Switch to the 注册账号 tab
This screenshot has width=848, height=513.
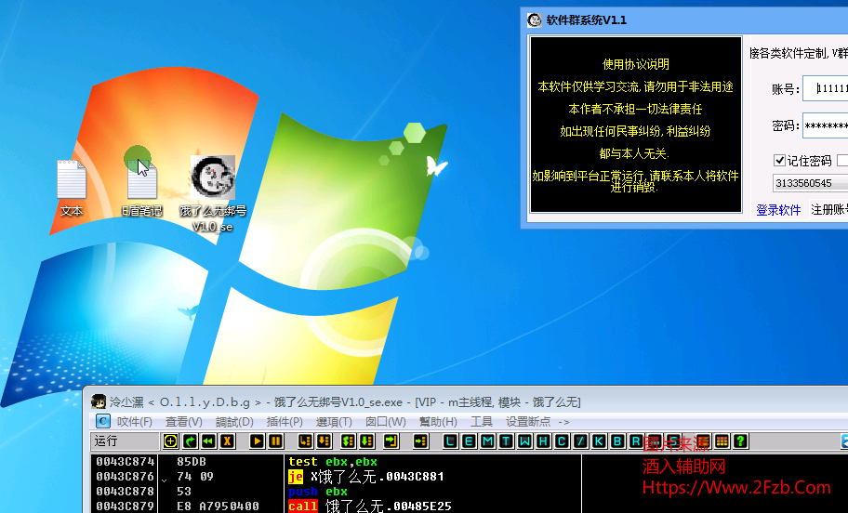click(829, 210)
